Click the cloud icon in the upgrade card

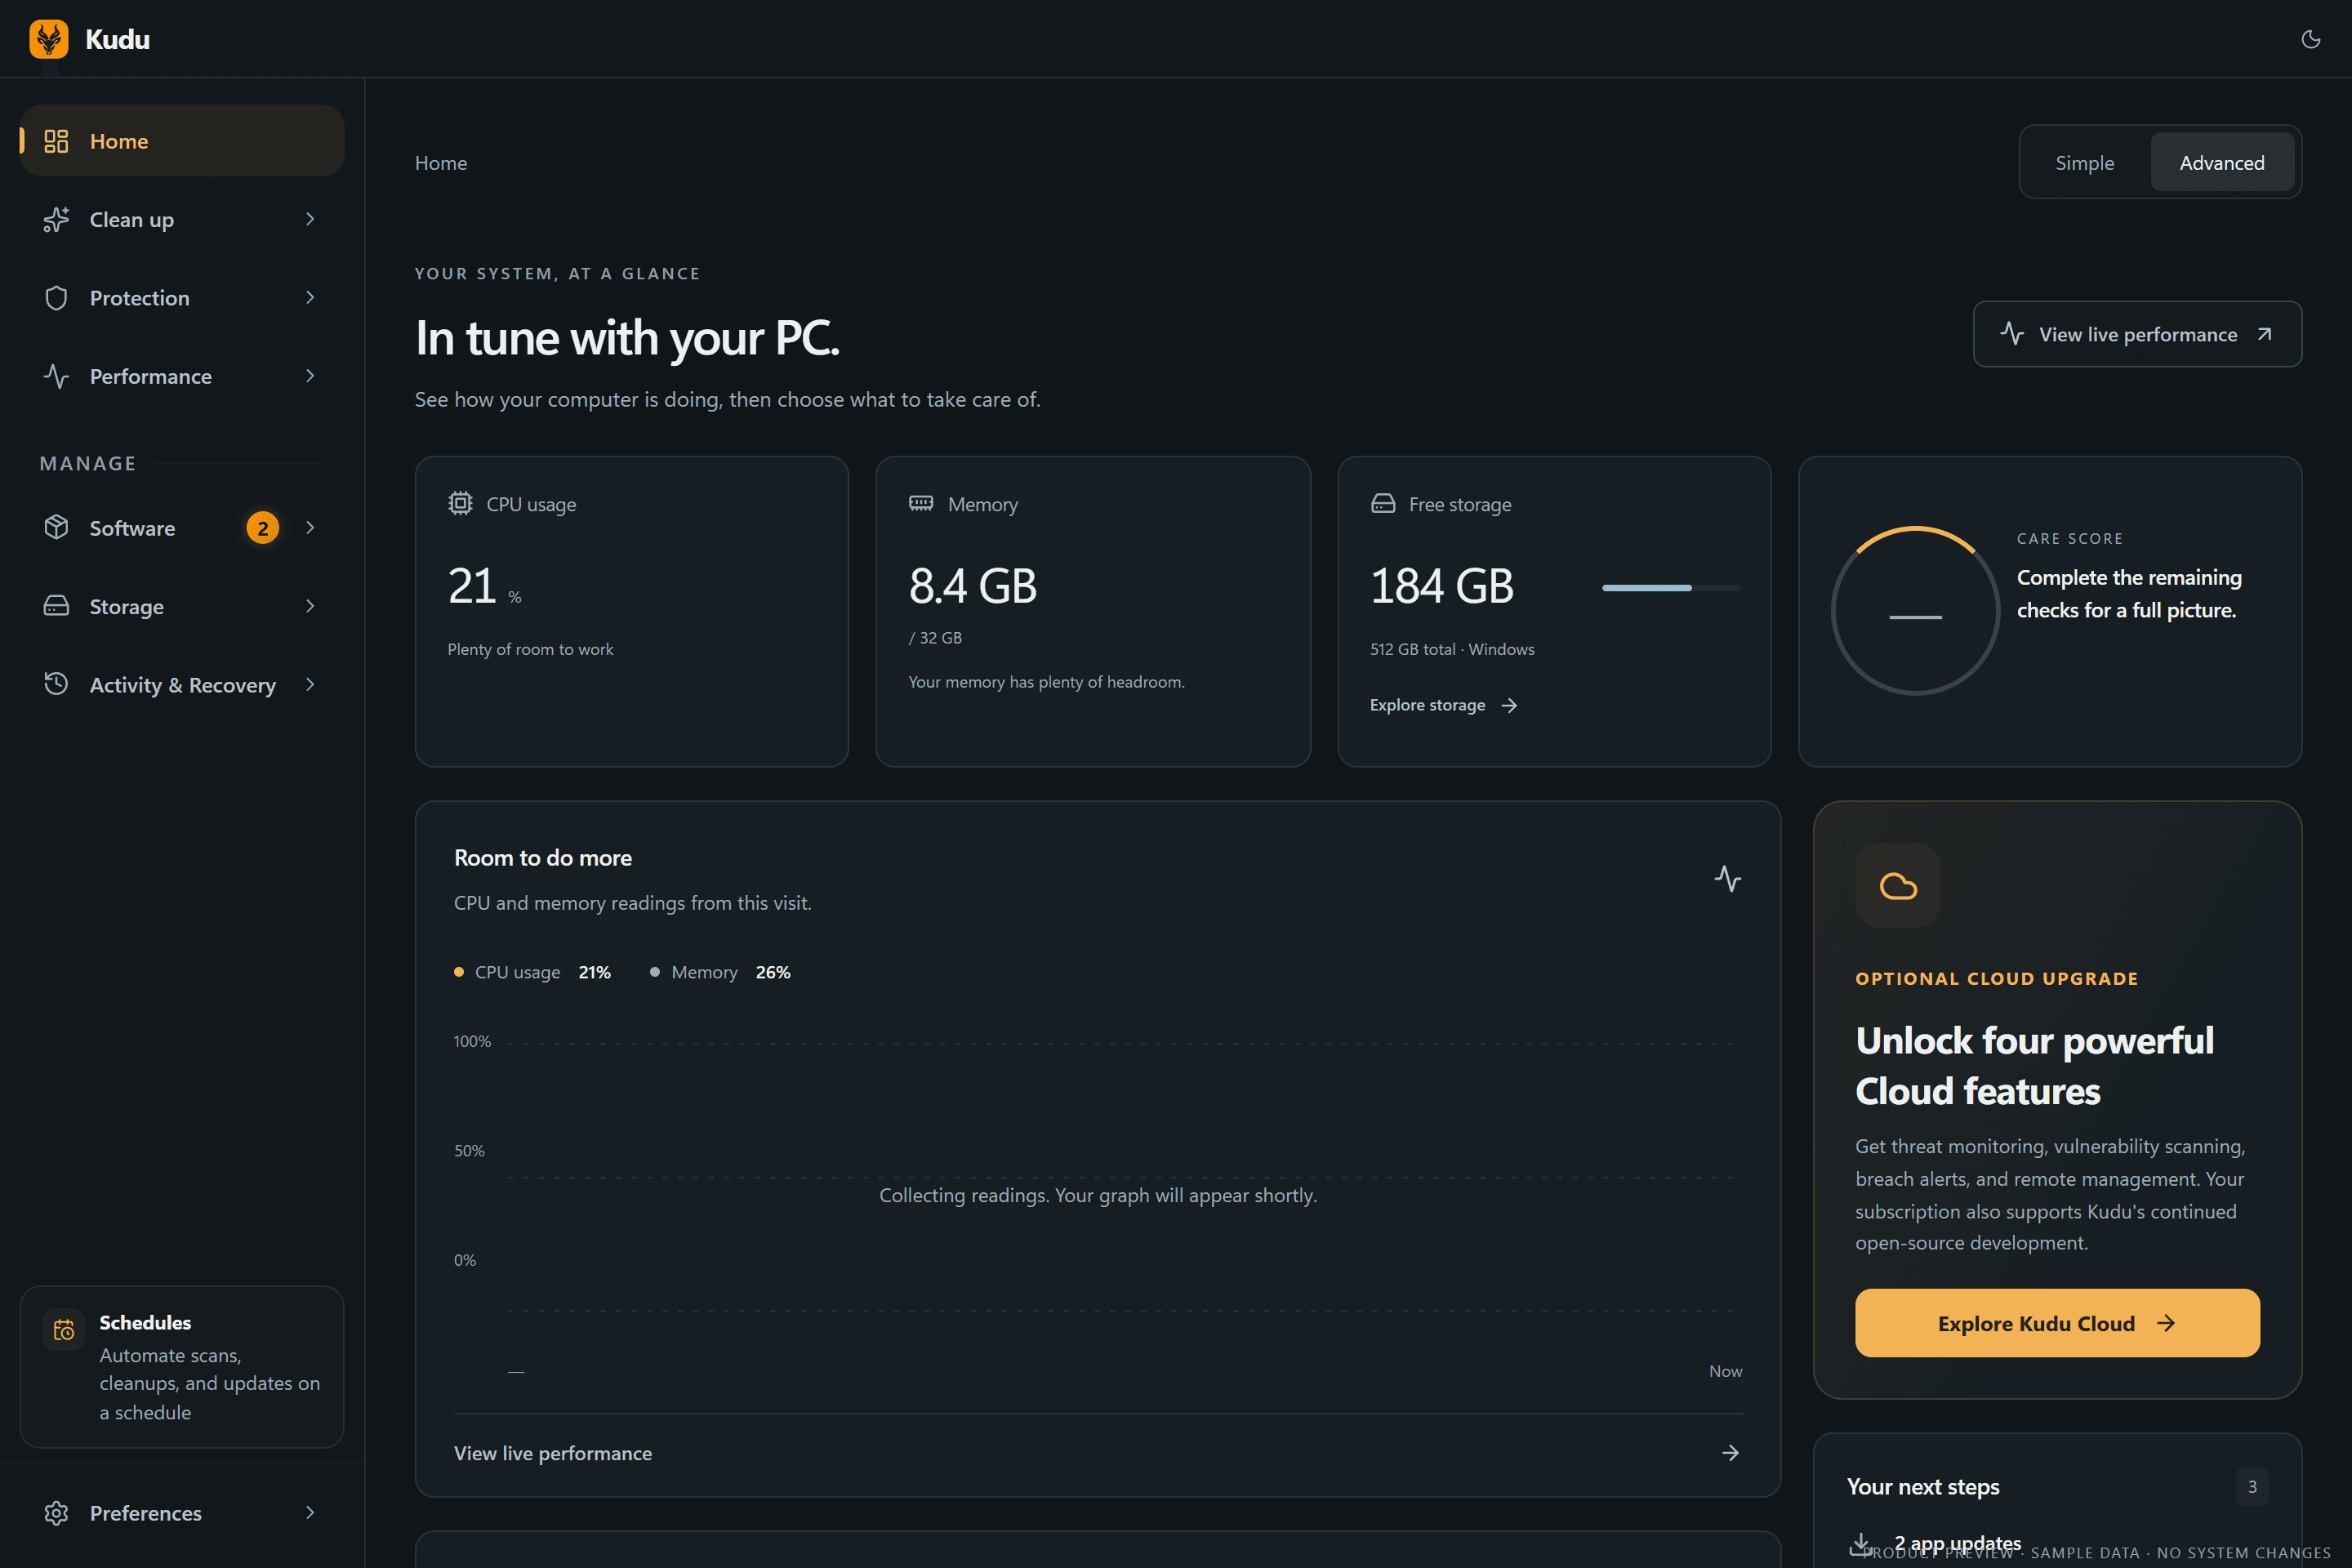tap(1898, 886)
